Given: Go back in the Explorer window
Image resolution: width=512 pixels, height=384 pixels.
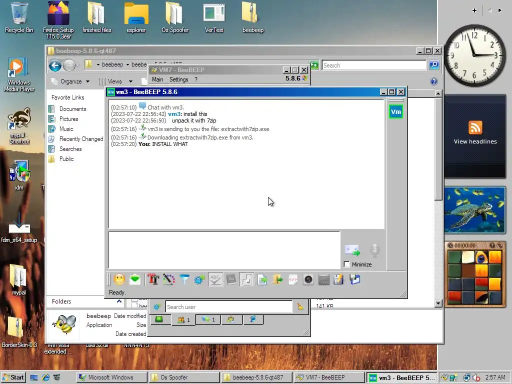Looking at the screenshot, I should click(55, 65).
